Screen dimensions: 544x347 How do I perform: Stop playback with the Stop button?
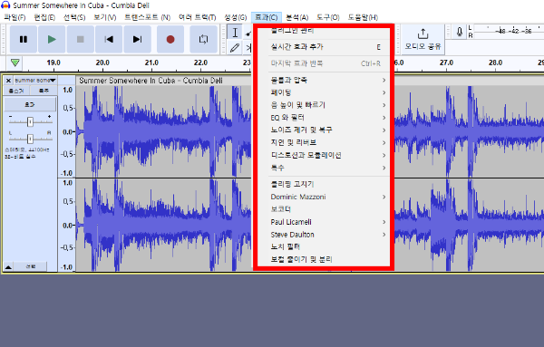(x=80, y=39)
